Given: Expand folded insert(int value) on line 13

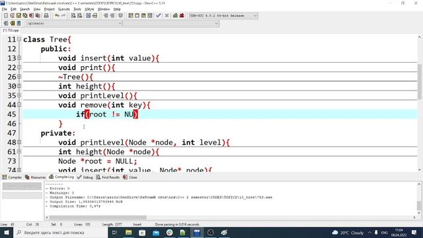Looking at the screenshot, I should pyautogui.click(x=19, y=58).
